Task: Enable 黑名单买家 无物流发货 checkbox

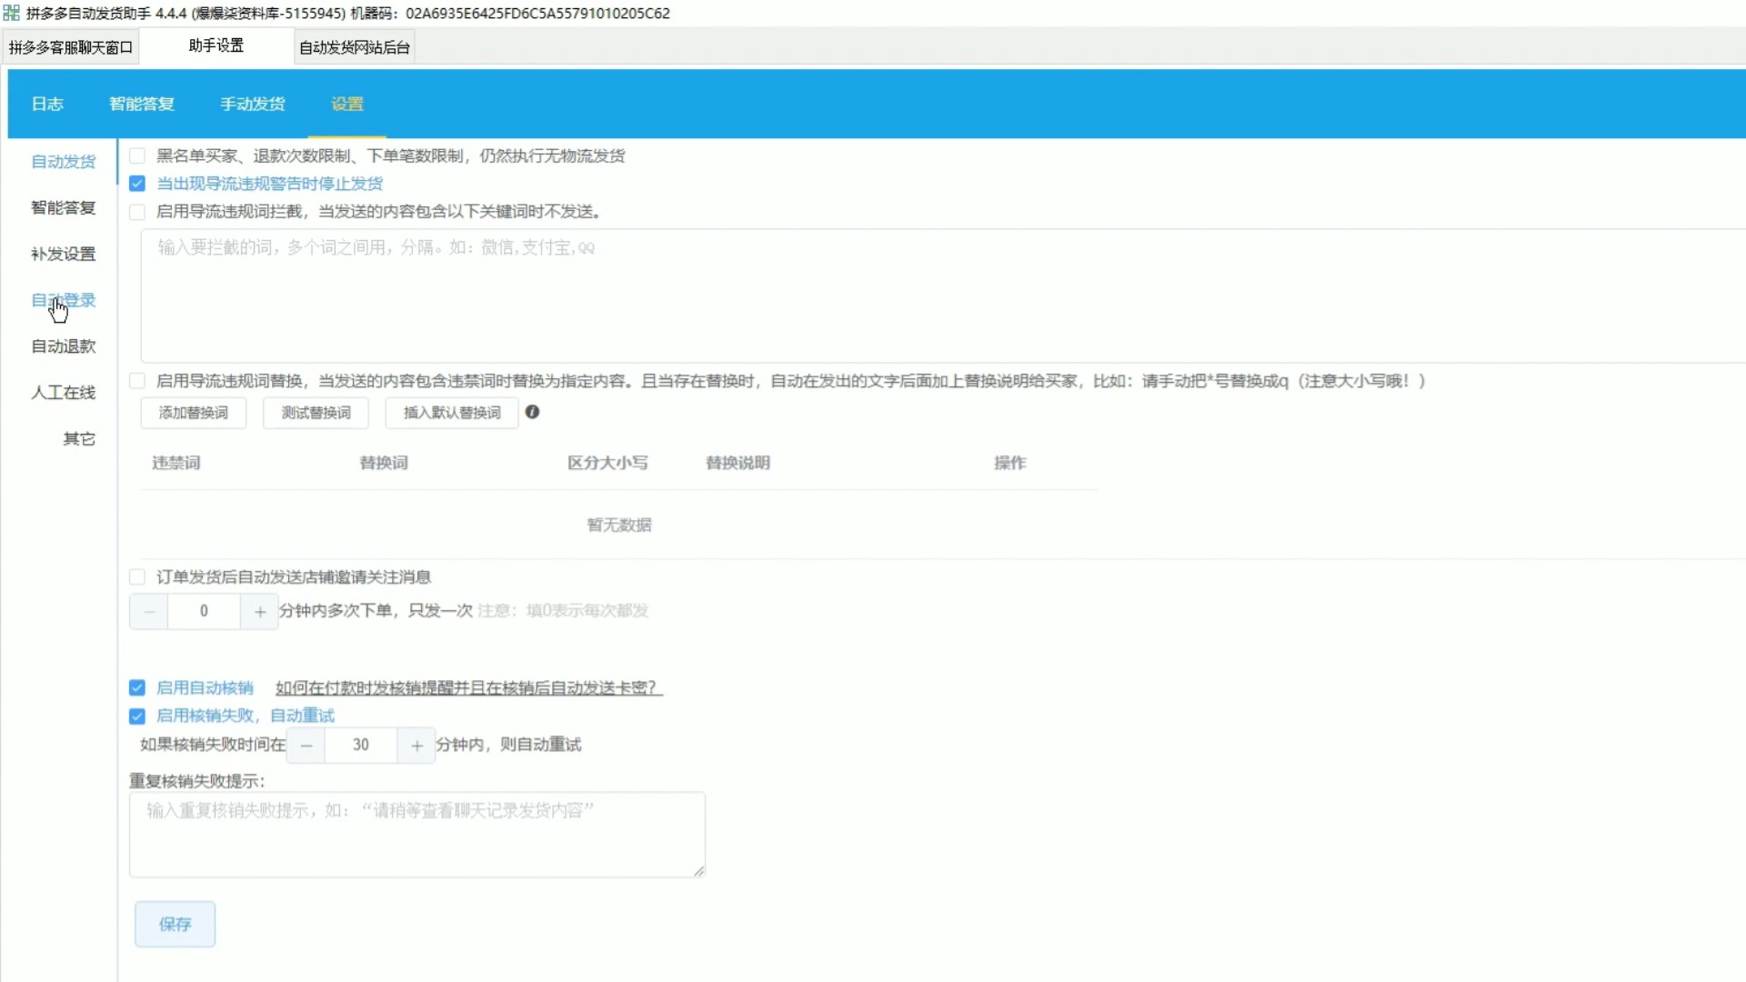Action: [137, 156]
